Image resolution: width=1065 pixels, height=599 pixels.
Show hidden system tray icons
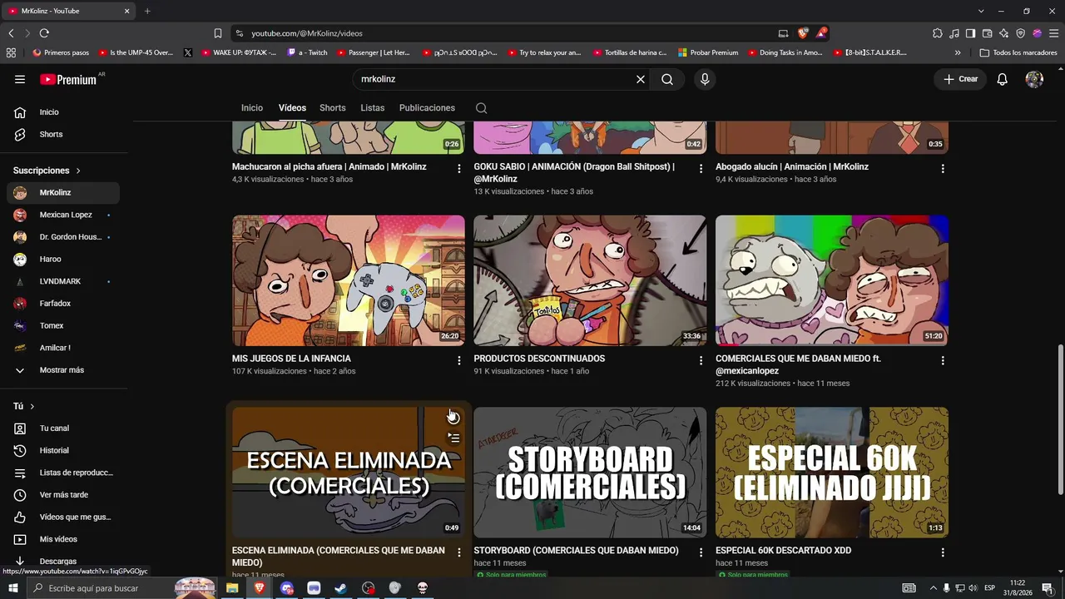[x=933, y=588]
